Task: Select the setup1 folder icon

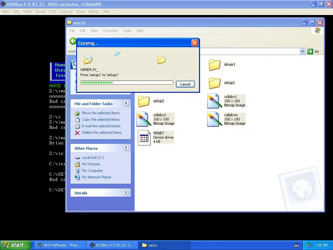Action: click(215, 83)
